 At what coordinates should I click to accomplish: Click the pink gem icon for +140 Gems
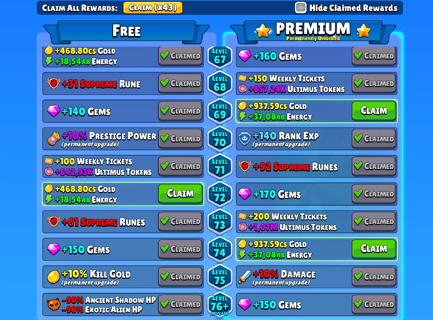[x=53, y=111]
